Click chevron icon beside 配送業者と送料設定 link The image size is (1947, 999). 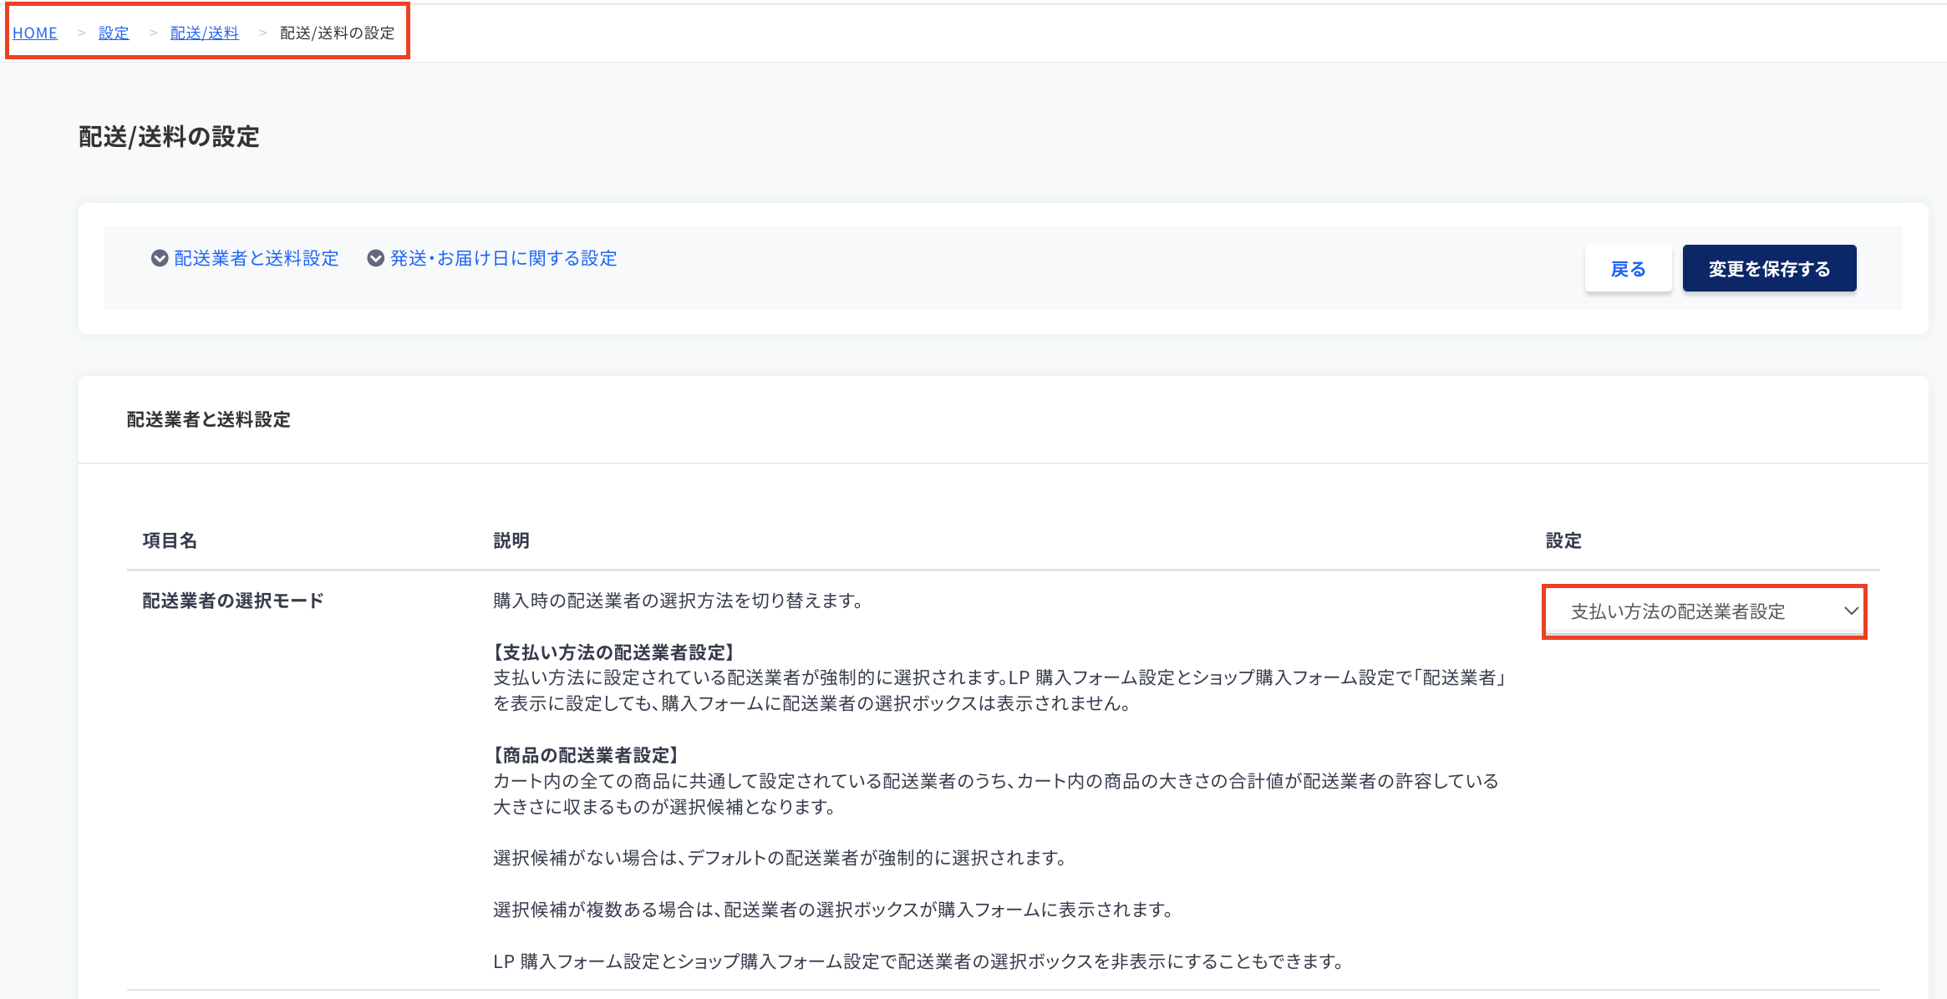[x=160, y=258]
